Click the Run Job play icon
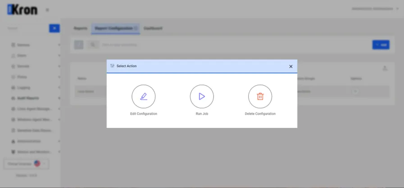The width and height of the screenshot is (404, 188). [202, 96]
